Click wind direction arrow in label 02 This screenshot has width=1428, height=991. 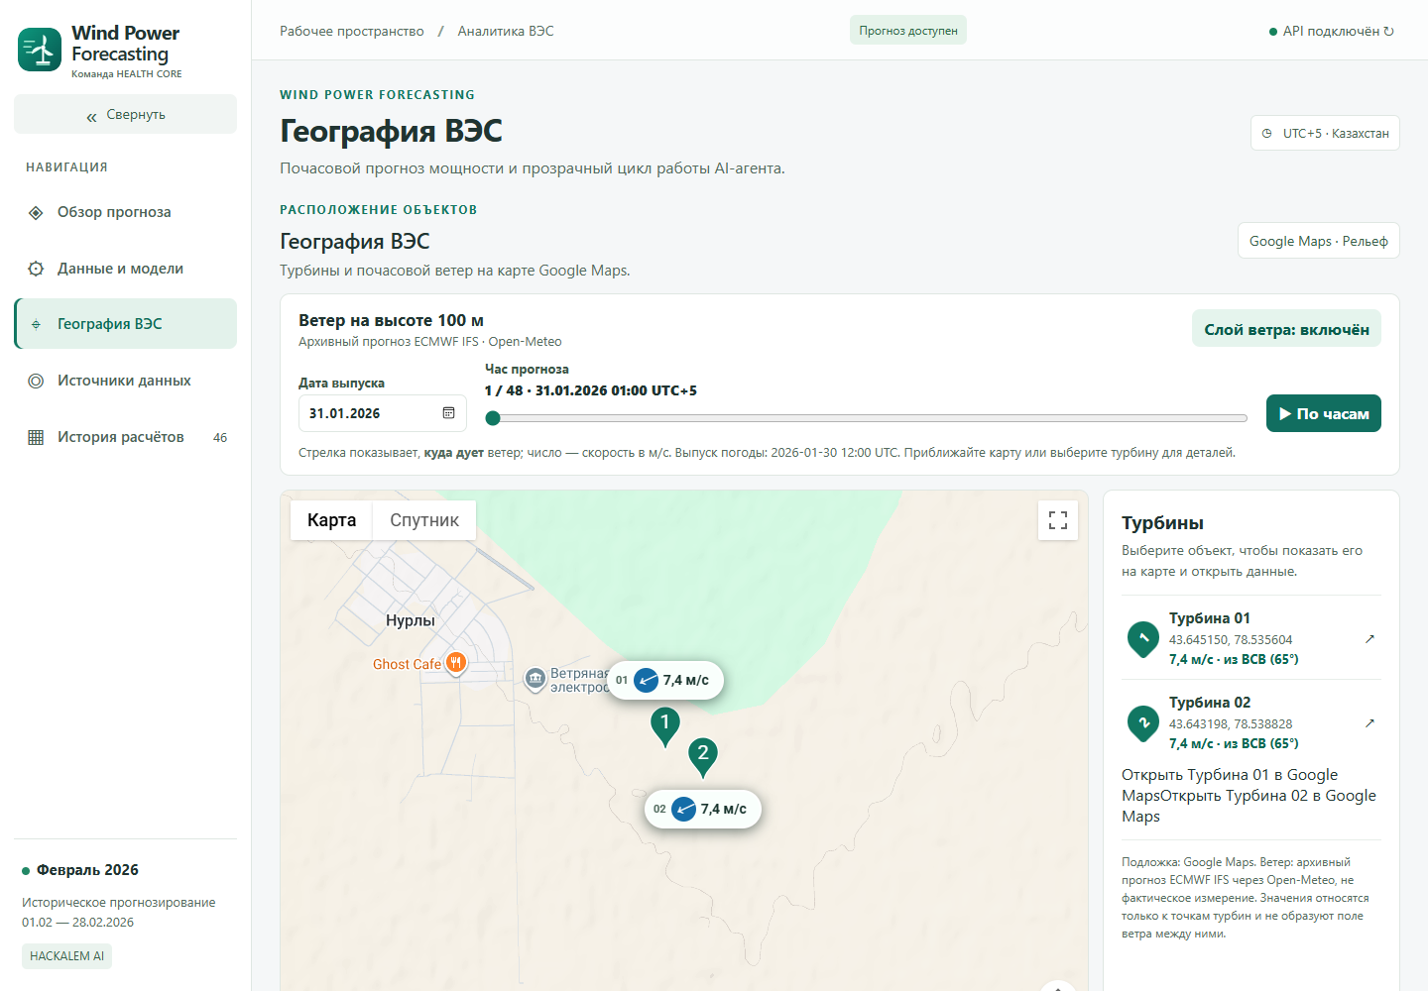coord(684,809)
